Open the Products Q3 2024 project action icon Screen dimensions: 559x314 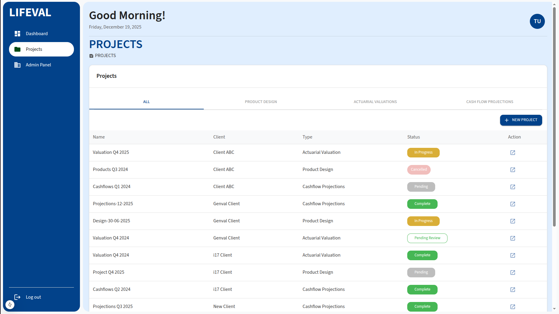click(513, 170)
